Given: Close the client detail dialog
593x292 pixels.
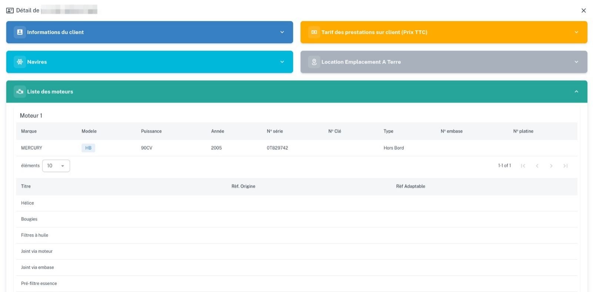Looking at the screenshot, I should click(x=583, y=10).
